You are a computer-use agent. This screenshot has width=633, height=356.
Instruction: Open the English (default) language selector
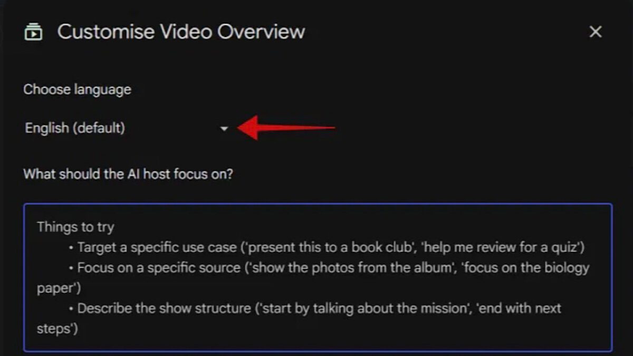(127, 128)
